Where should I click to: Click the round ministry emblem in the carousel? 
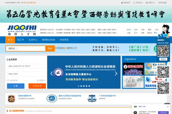click(58, 73)
